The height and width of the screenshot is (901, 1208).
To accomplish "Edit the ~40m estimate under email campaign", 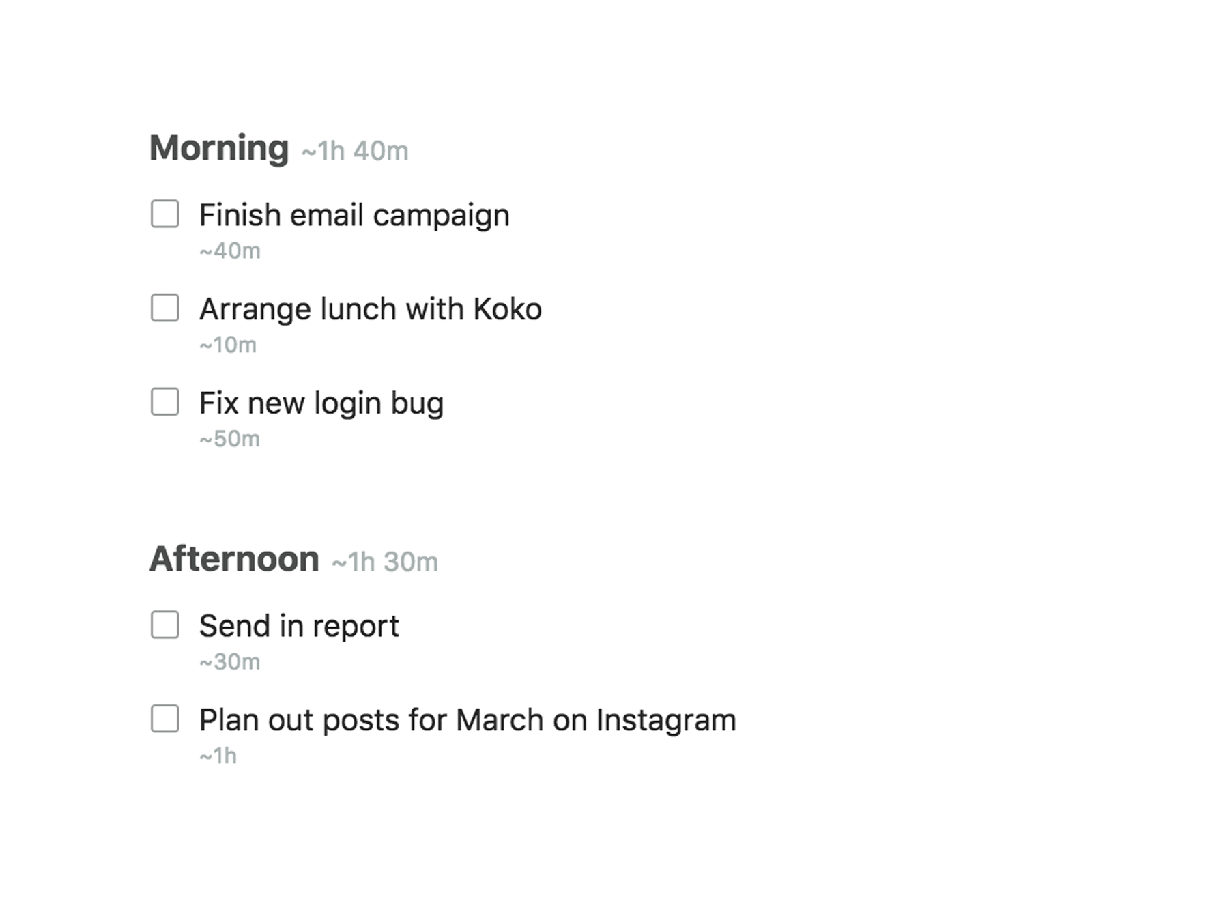I will click(x=230, y=251).
